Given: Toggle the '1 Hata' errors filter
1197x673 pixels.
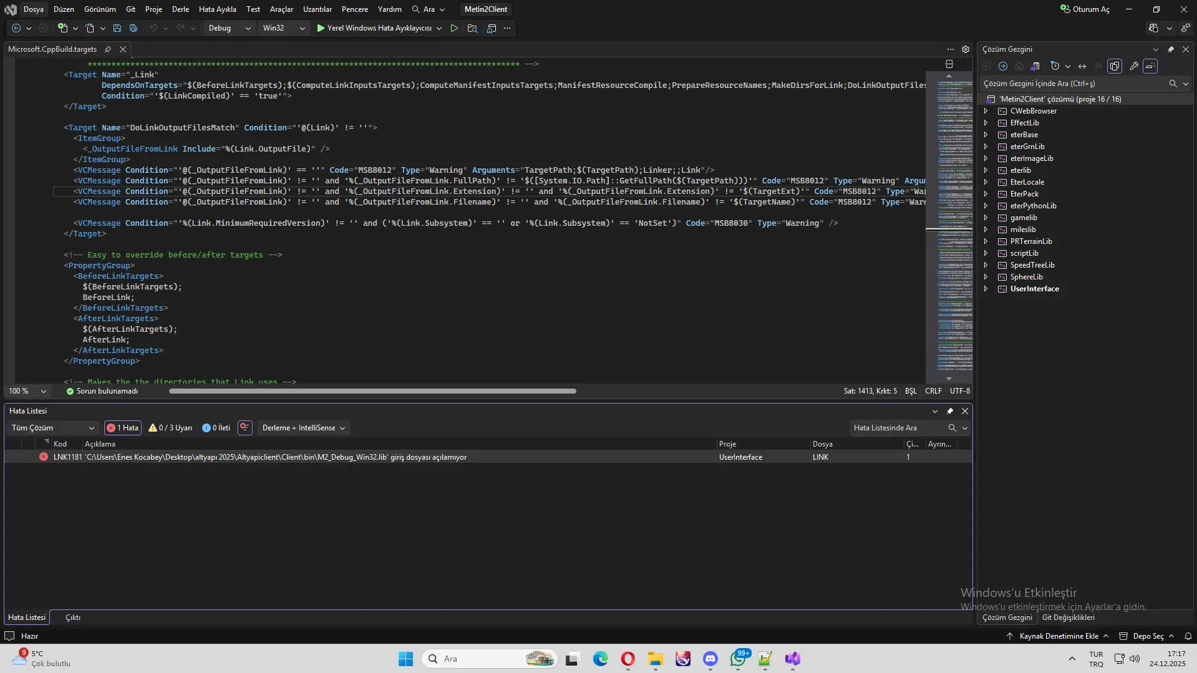Looking at the screenshot, I should click(123, 428).
